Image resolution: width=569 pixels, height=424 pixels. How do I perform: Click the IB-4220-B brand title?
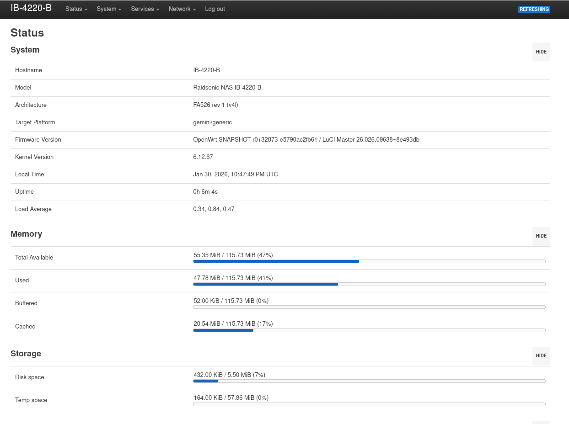pos(31,9)
